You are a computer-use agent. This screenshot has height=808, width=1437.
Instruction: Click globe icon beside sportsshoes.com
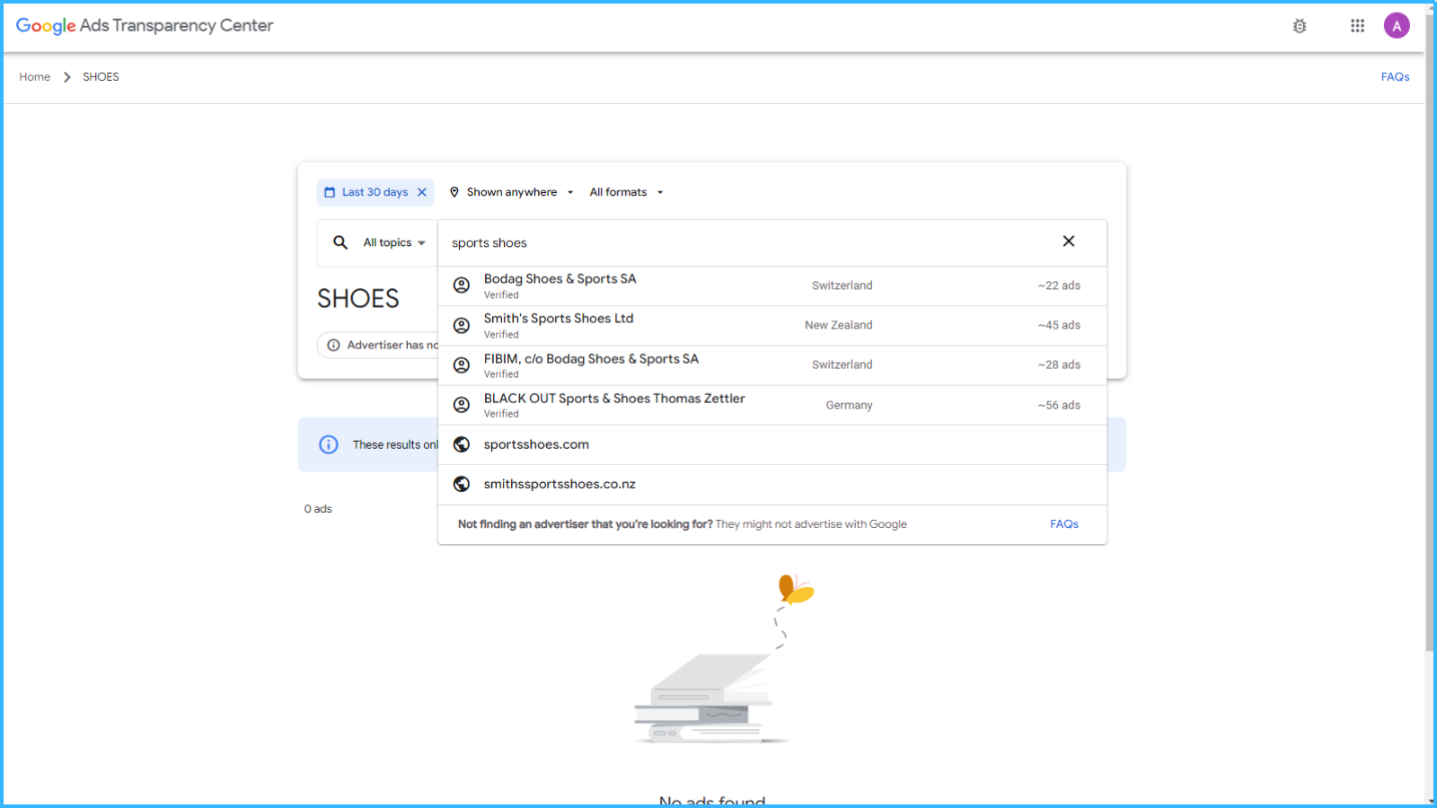(x=462, y=444)
